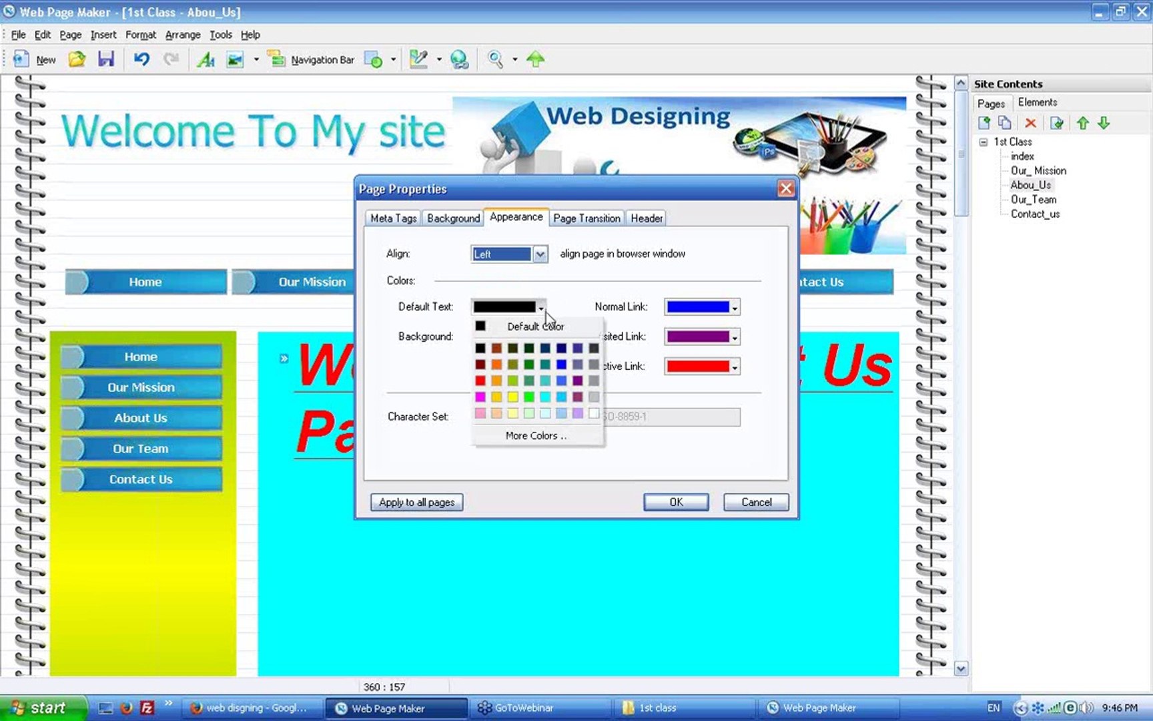Launch FileZilla from the quick launch
The width and height of the screenshot is (1153, 721).
(x=147, y=708)
